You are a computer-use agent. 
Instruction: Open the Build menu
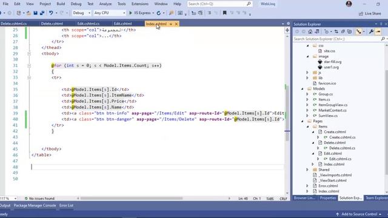61,4
